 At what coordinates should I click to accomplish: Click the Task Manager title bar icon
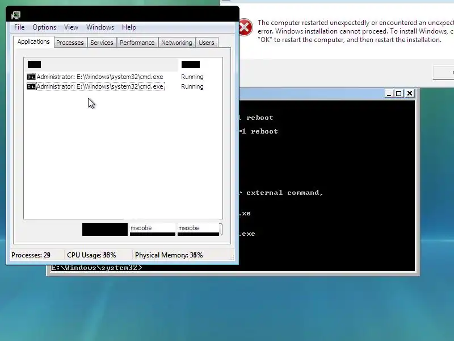click(x=16, y=15)
